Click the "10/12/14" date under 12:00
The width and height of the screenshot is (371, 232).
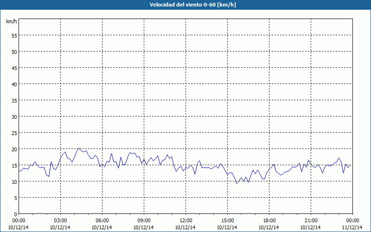185,227
